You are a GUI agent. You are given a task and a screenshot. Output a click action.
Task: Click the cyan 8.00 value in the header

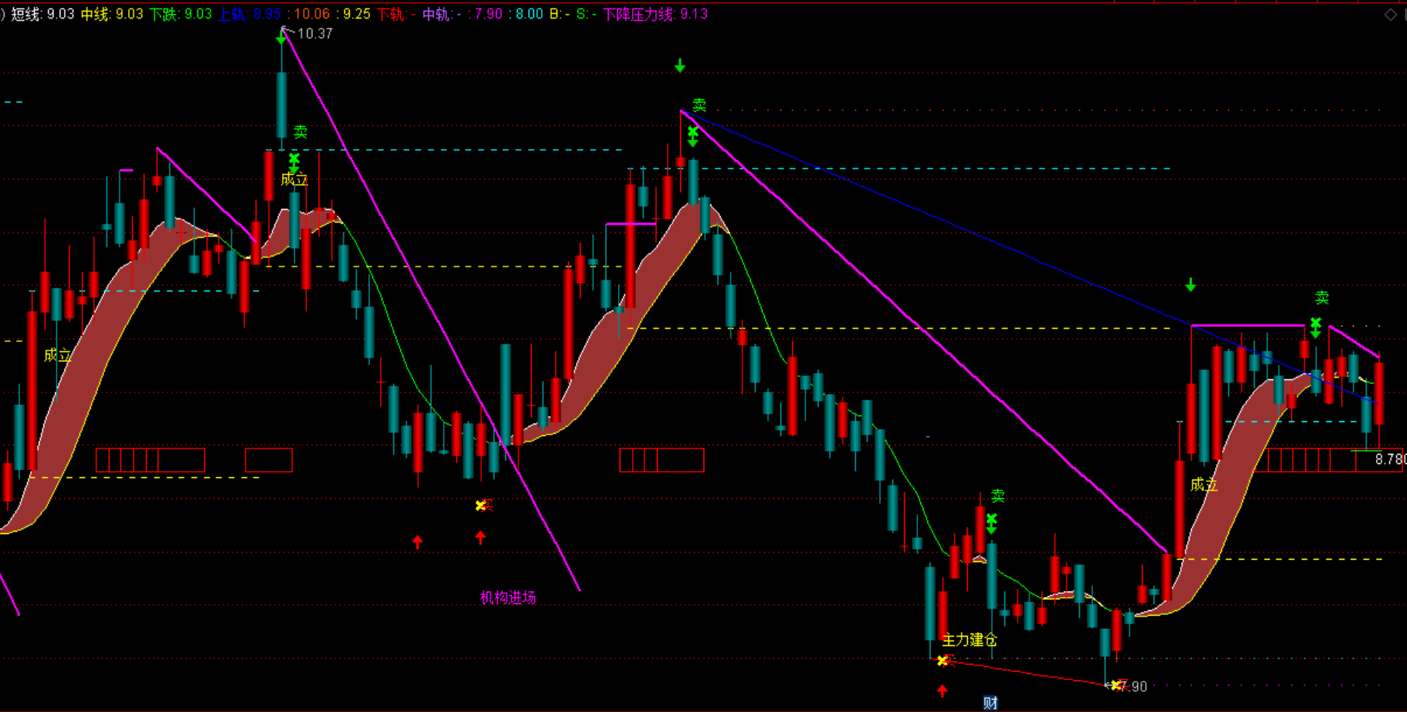(529, 14)
